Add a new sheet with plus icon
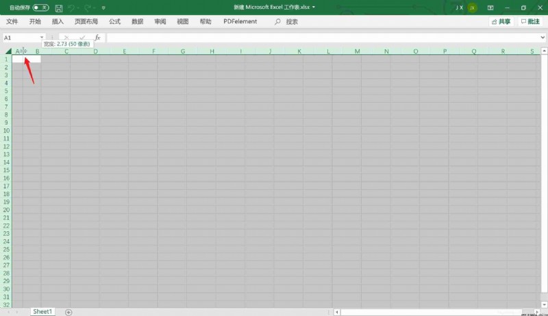The height and width of the screenshot is (316, 548). pos(68,312)
